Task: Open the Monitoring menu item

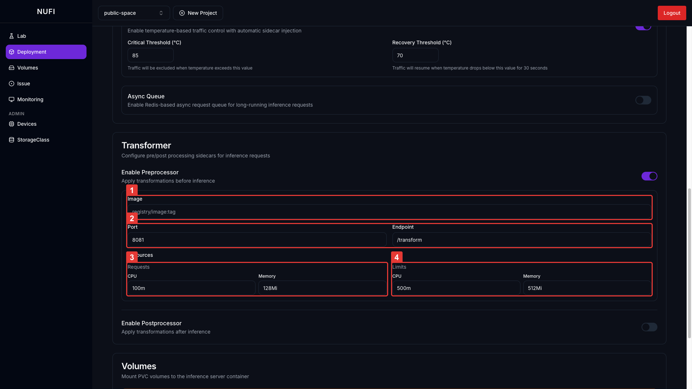Action: click(30, 99)
